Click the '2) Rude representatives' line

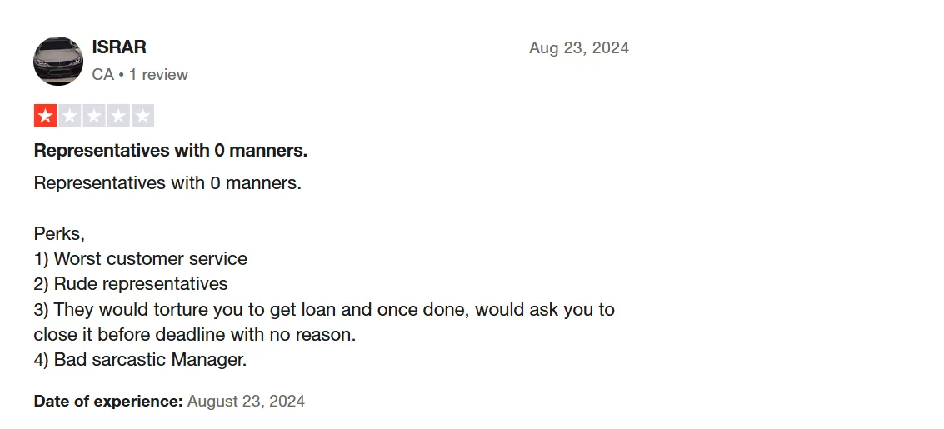click(131, 283)
